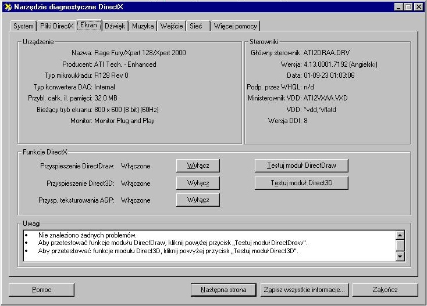Click Uwagi scrollbar up arrow

[400, 235]
